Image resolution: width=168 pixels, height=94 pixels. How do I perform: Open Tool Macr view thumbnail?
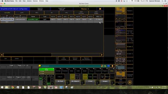120,54
